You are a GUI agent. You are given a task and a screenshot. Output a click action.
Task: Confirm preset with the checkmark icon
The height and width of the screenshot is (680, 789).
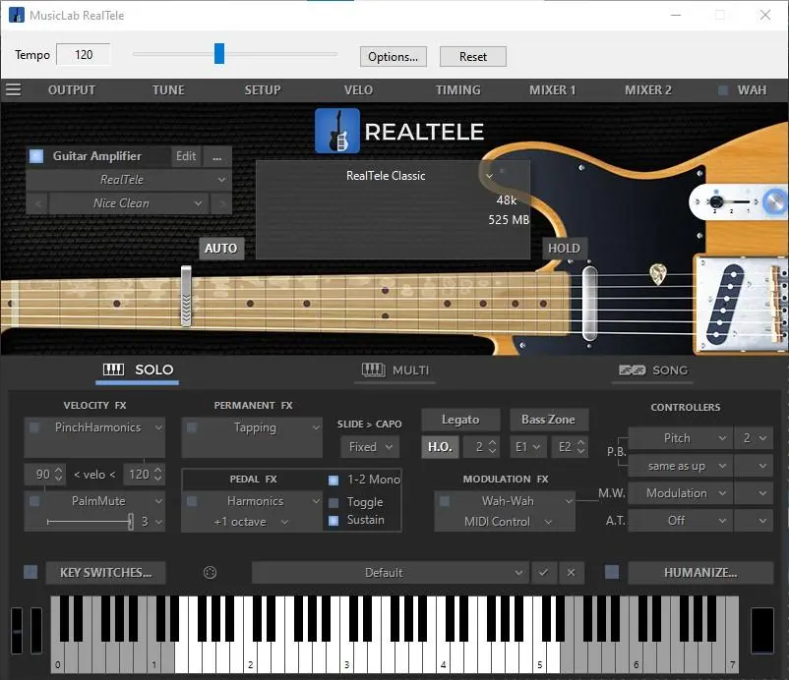(543, 573)
